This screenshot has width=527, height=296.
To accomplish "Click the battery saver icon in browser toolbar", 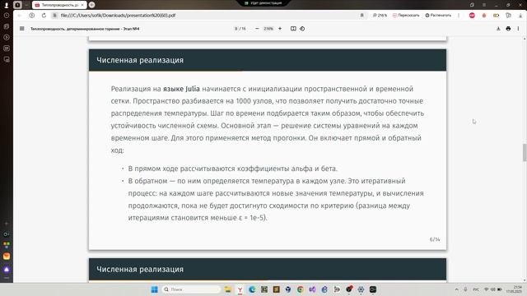I will pyautogui.click(x=496, y=16).
